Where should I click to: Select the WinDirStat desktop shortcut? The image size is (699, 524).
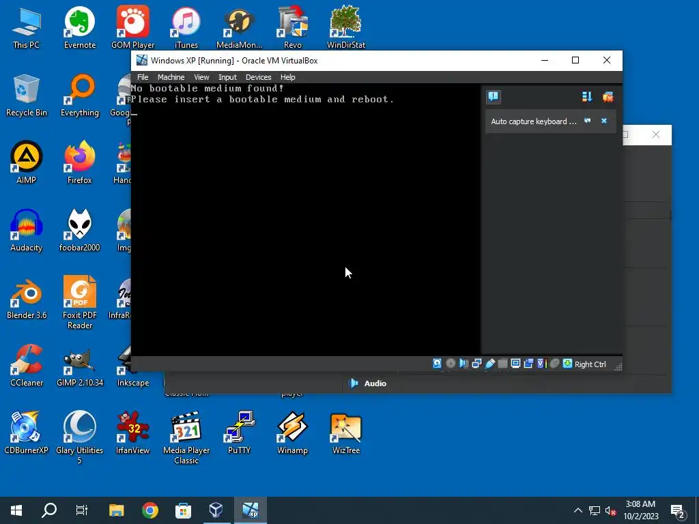coord(346,27)
